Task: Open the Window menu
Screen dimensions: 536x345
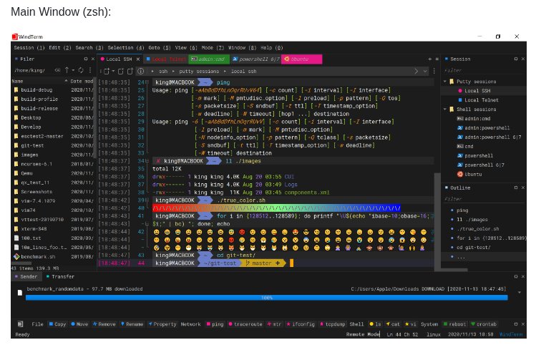Action: (x=243, y=48)
